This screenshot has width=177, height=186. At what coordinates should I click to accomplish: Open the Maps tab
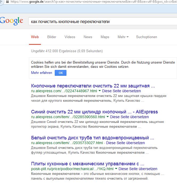(x=105, y=37)
